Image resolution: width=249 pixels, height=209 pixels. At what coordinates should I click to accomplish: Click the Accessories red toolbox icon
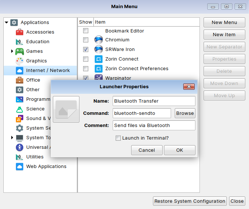[20, 32]
